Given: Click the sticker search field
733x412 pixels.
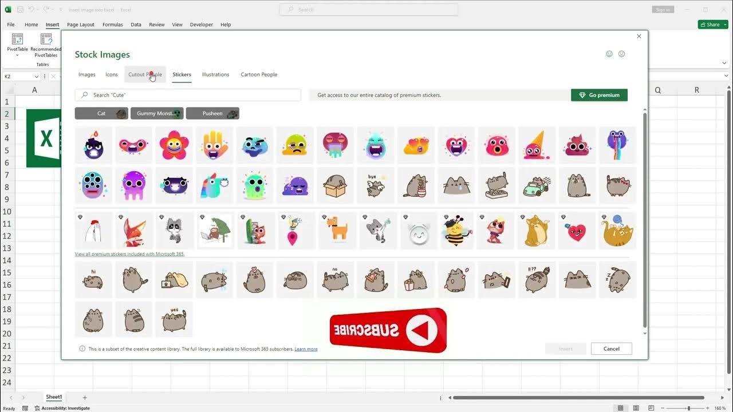Looking at the screenshot, I should [x=188, y=95].
